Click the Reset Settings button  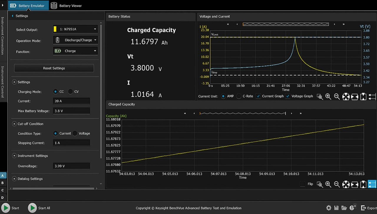tap(54, 68)
